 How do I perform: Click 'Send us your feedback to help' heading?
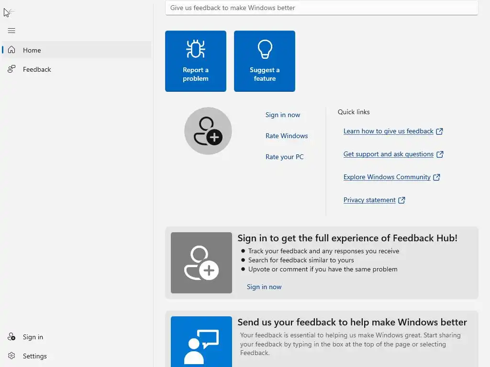(352, 322)
